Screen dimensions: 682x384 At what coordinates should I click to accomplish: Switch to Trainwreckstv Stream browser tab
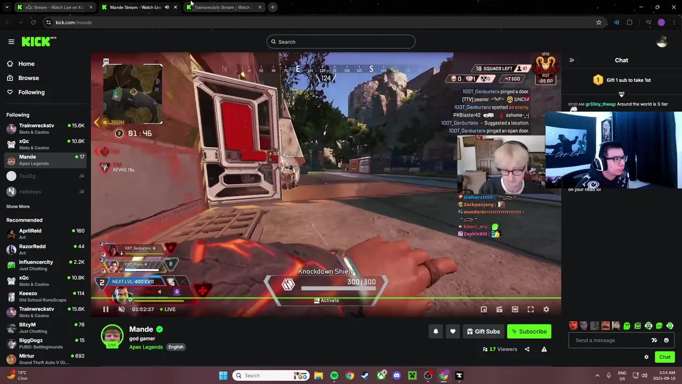[x=224, y=7]
